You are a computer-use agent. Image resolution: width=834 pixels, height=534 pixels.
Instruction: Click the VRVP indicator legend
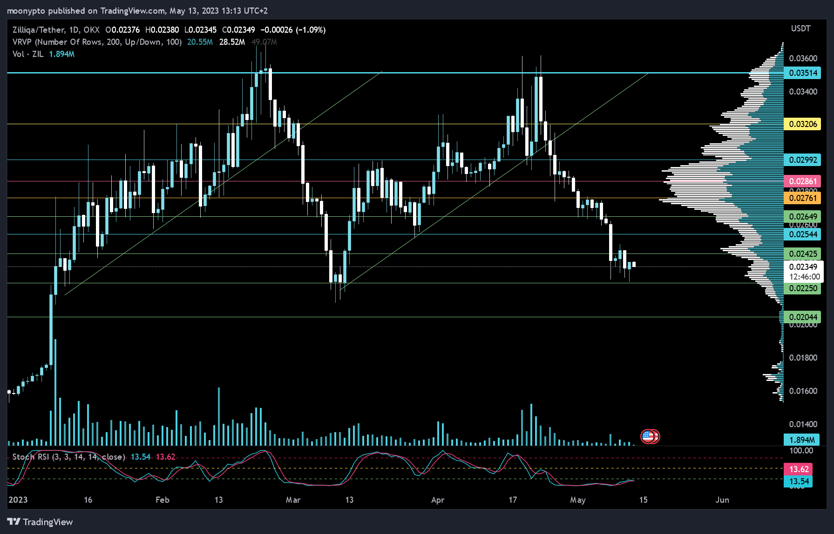pyautogui.click(x=97, y=42)
